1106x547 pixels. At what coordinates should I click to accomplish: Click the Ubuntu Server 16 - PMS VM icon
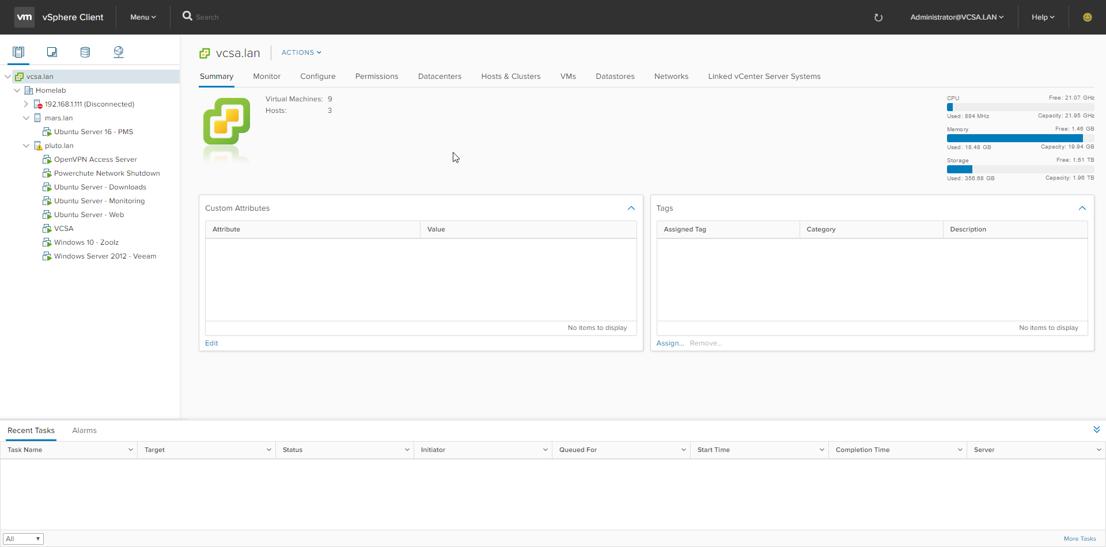tap(47, 132)
